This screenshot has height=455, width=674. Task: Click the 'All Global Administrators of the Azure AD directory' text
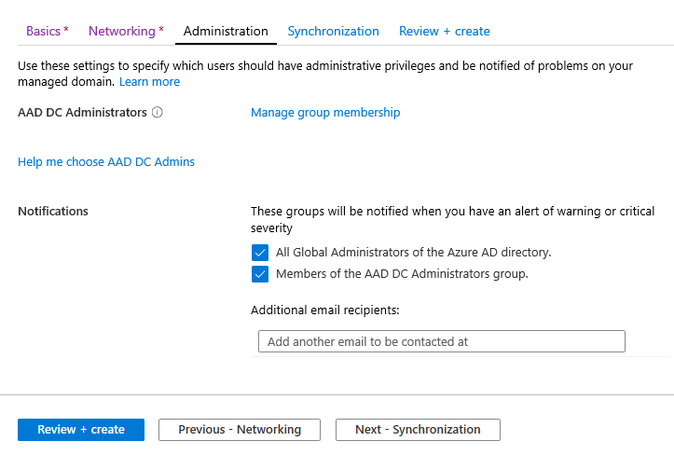point(413,253)
